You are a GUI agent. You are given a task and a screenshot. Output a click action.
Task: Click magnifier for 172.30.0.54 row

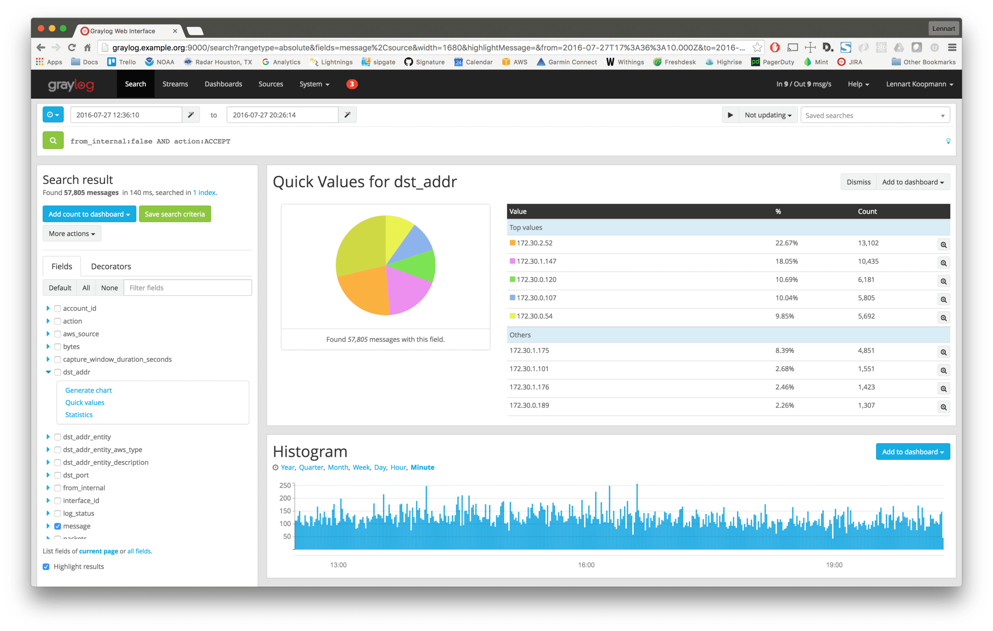(943, 318)
